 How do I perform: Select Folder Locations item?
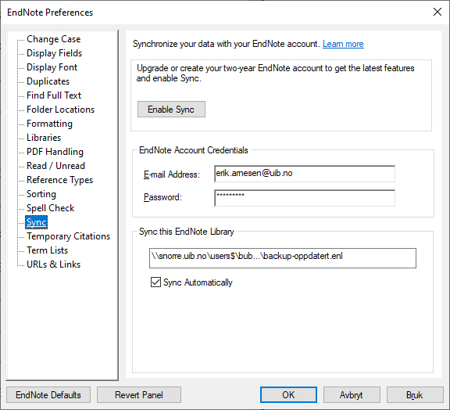[x=61, y=110]
